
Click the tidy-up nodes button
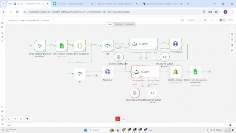tap(27, 119)
